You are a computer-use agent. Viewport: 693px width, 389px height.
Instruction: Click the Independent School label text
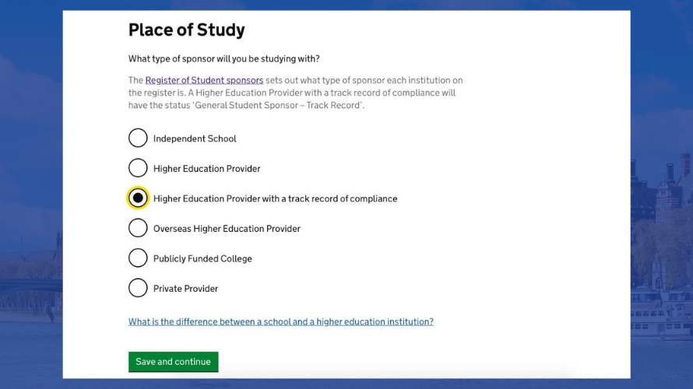point(195,138)
